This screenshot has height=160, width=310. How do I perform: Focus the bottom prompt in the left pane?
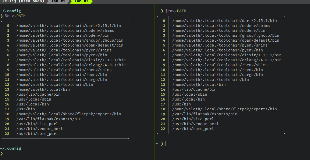point(2,153)
